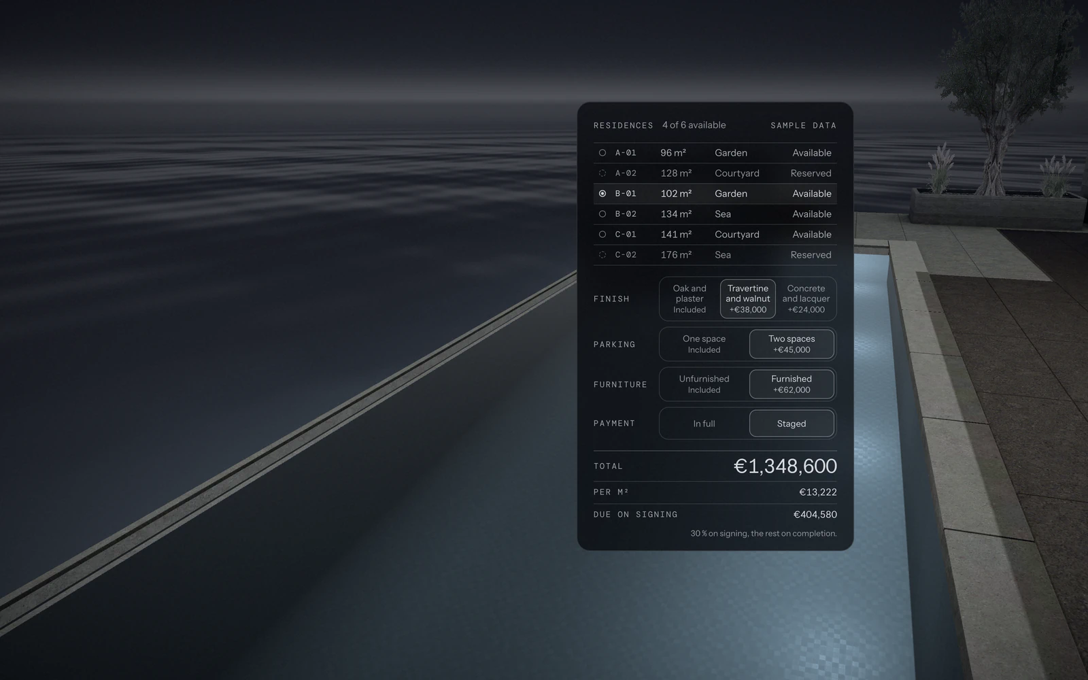The width and height of the screenshot is (1088, 680).
Task: Pick One space parking option
Action: tap(704, 344)
